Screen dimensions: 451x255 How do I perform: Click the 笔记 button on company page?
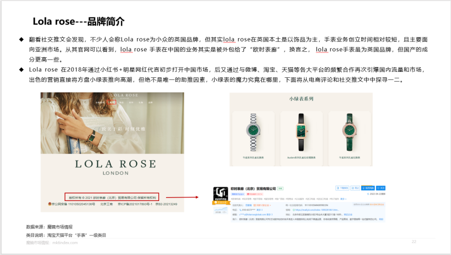pyautogui.click(x=355, y=188)
